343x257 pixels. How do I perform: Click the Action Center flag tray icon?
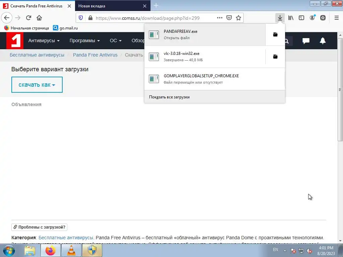[x=293, y=251]
